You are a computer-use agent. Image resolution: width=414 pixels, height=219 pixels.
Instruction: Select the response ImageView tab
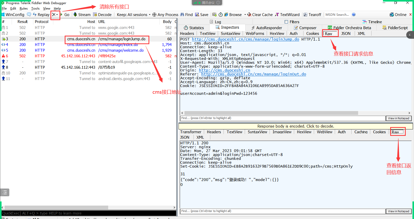[282, 132]
